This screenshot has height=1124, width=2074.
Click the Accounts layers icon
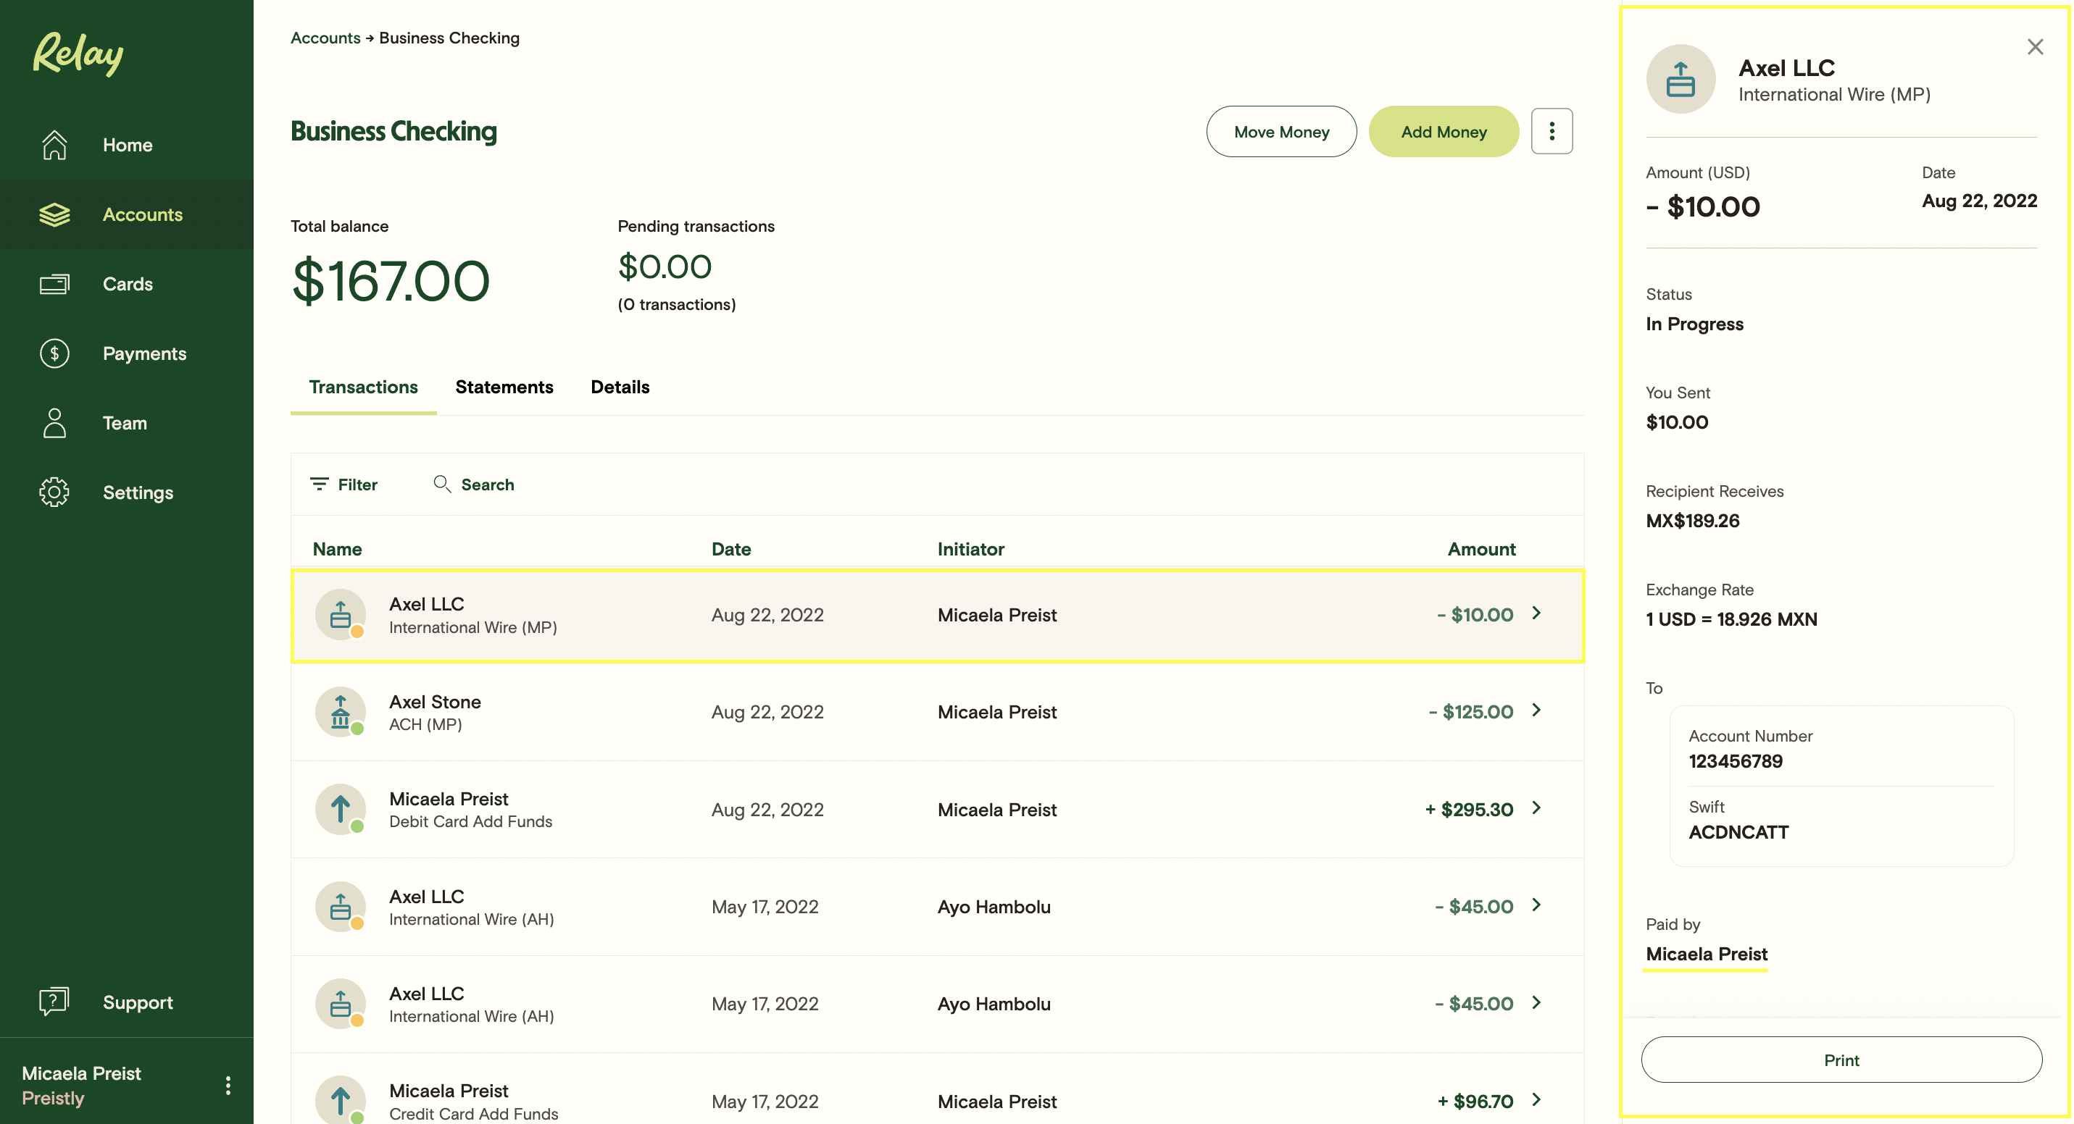54,215
